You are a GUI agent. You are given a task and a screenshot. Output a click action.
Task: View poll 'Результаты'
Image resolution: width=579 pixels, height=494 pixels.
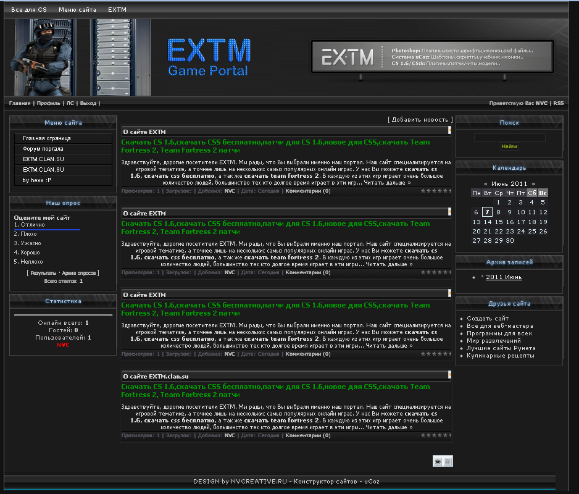coord(43,273)
